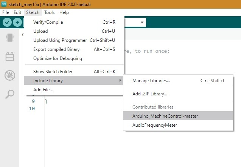The height and width of the screenshot is (167, 241).
Task: Click the Include Library menu entry
Action: (x=74, y=80)
